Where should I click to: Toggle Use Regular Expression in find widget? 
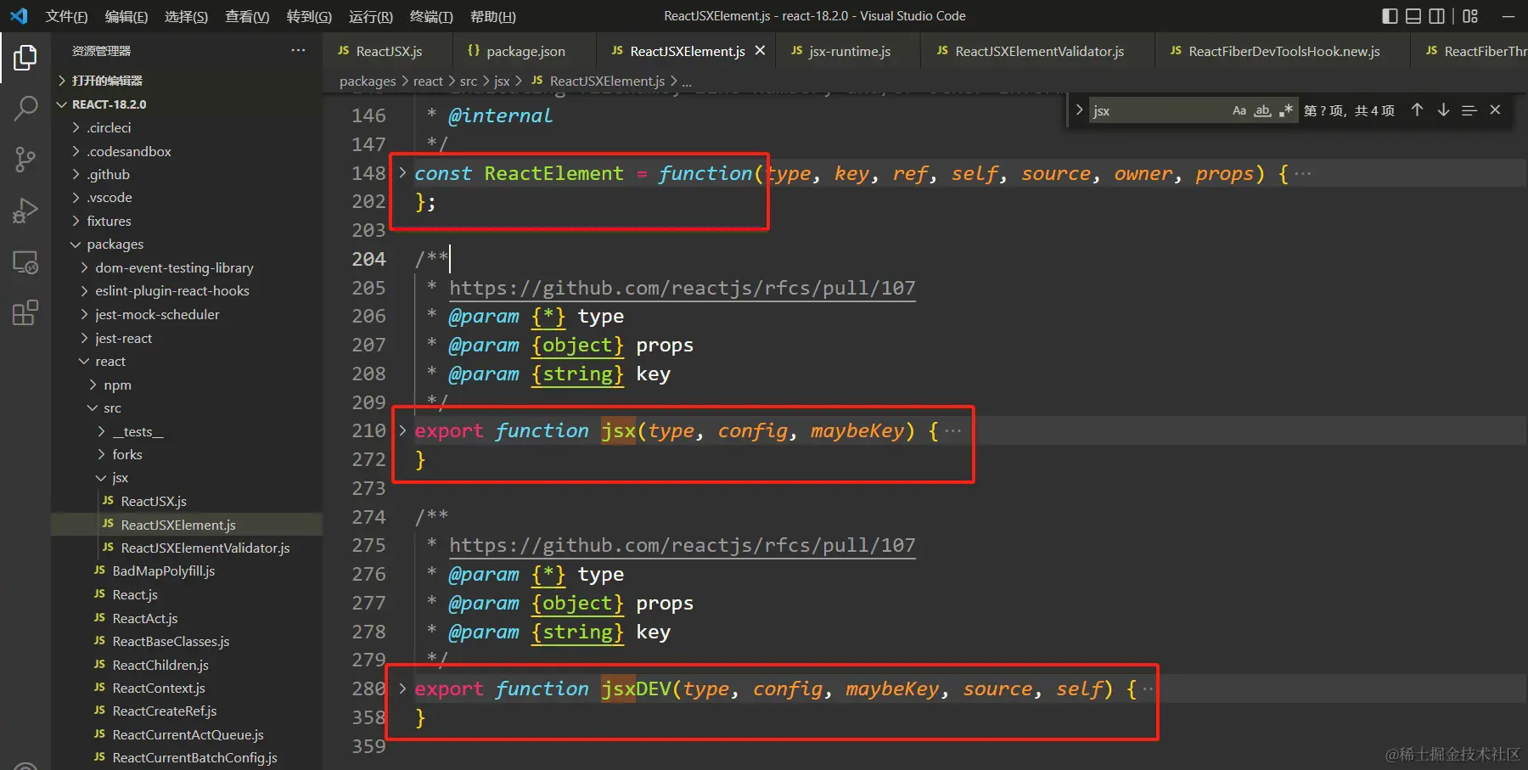[1286, 110]
